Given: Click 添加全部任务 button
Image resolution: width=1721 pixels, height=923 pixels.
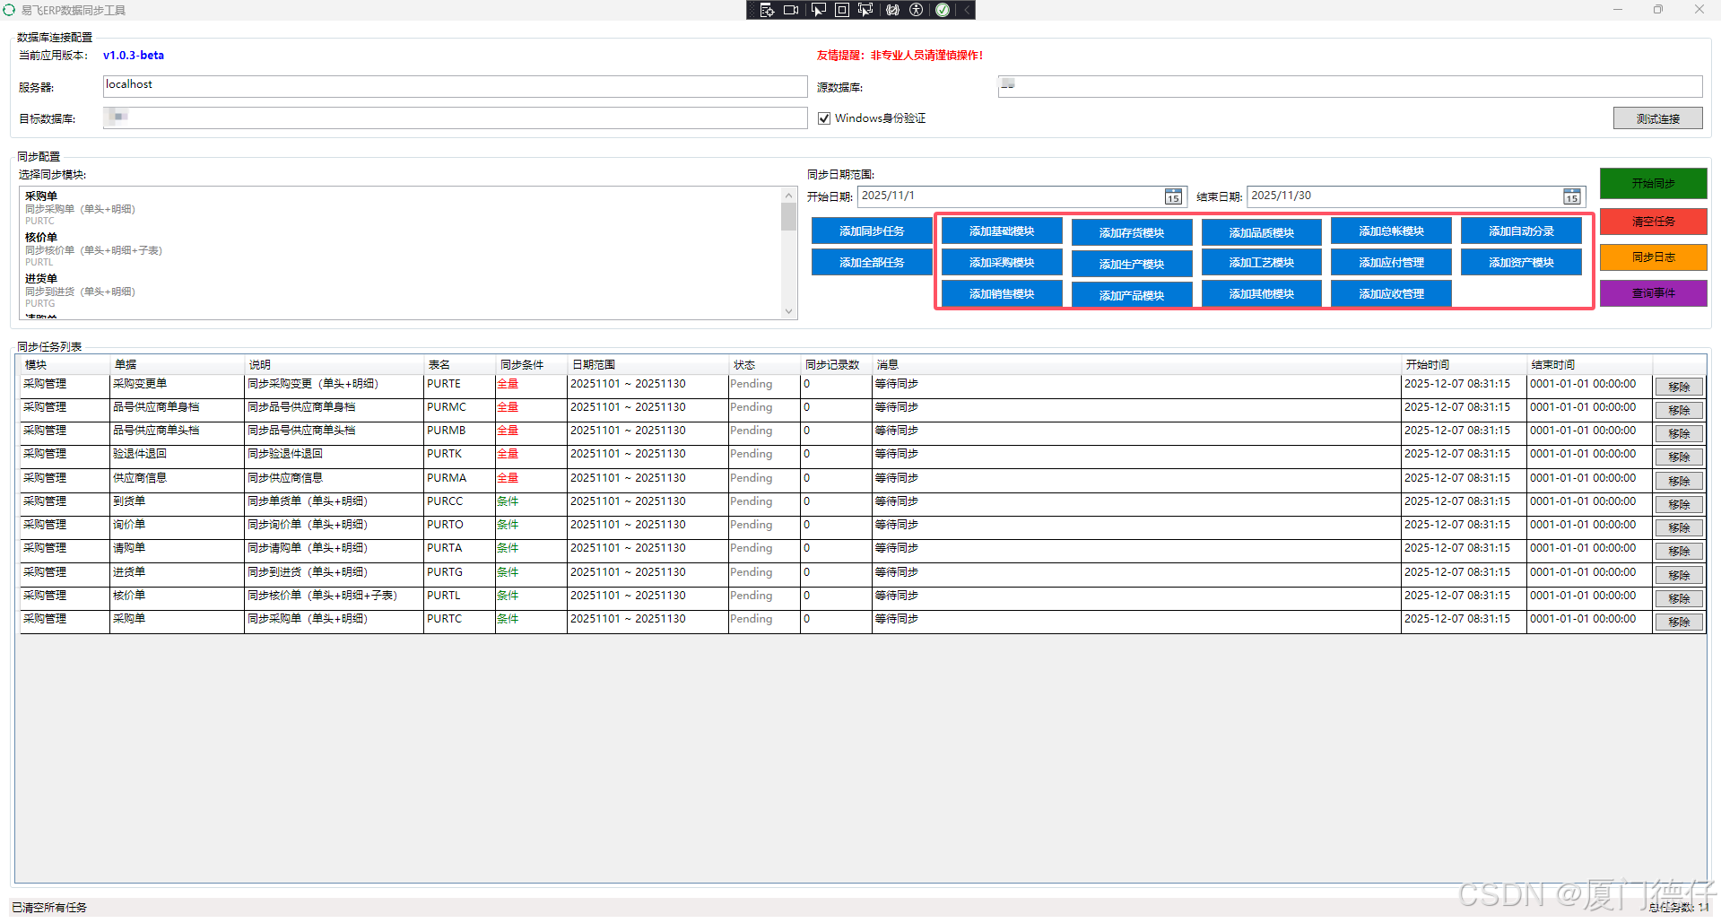Looking at the screenshot, I should pos(872,263).
